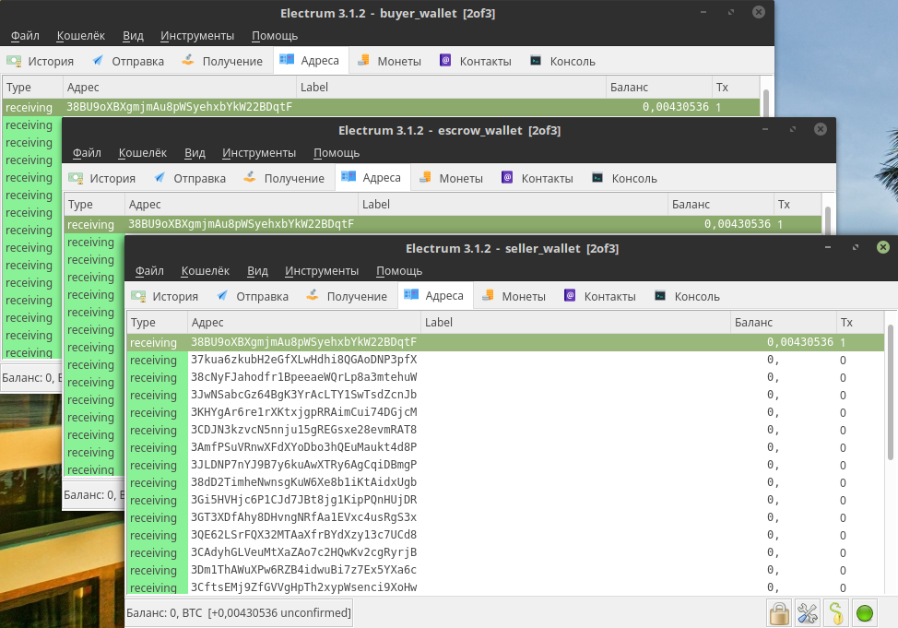Switch to Монеты tab in buyer_wallet
Viewport: 898px width, 628px height.
coord(389,61)
